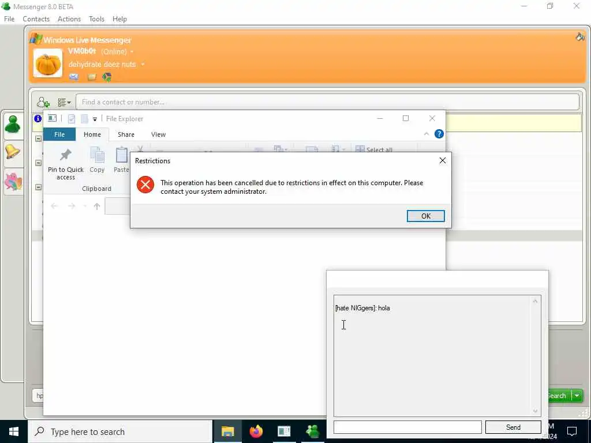Open the Messenger Help menu

point(119,19)
